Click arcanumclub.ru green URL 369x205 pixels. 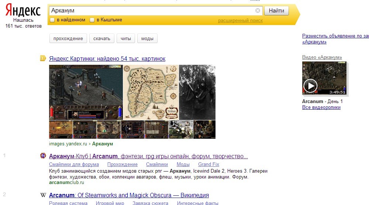(66, 183)
